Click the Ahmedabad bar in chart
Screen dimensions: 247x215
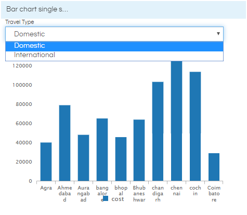point(64,143)
